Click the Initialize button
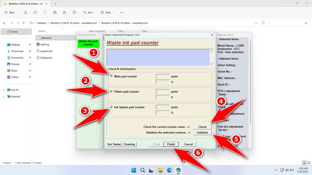 (202, 132)
